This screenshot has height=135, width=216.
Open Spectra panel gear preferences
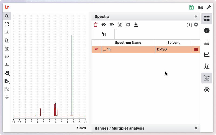tap(196, 25)
